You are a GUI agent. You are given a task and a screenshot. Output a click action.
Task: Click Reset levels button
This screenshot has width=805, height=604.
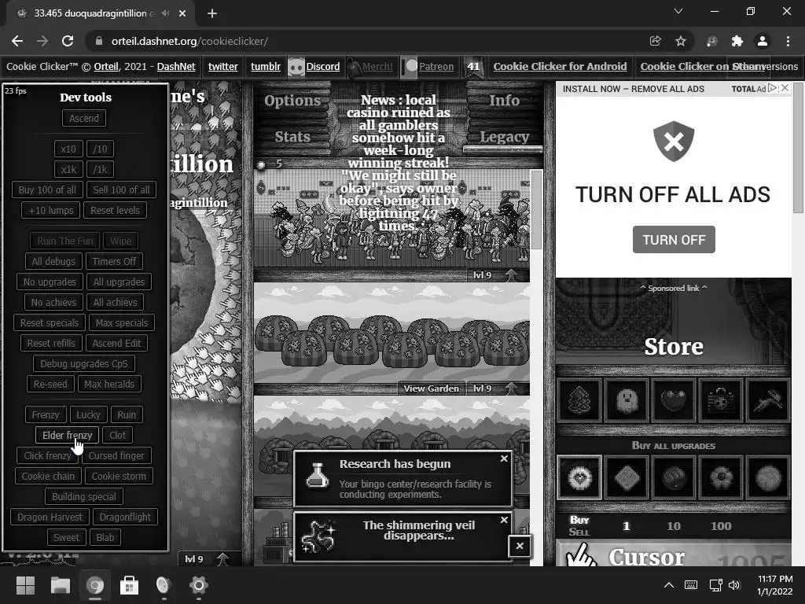click(115, 210)
